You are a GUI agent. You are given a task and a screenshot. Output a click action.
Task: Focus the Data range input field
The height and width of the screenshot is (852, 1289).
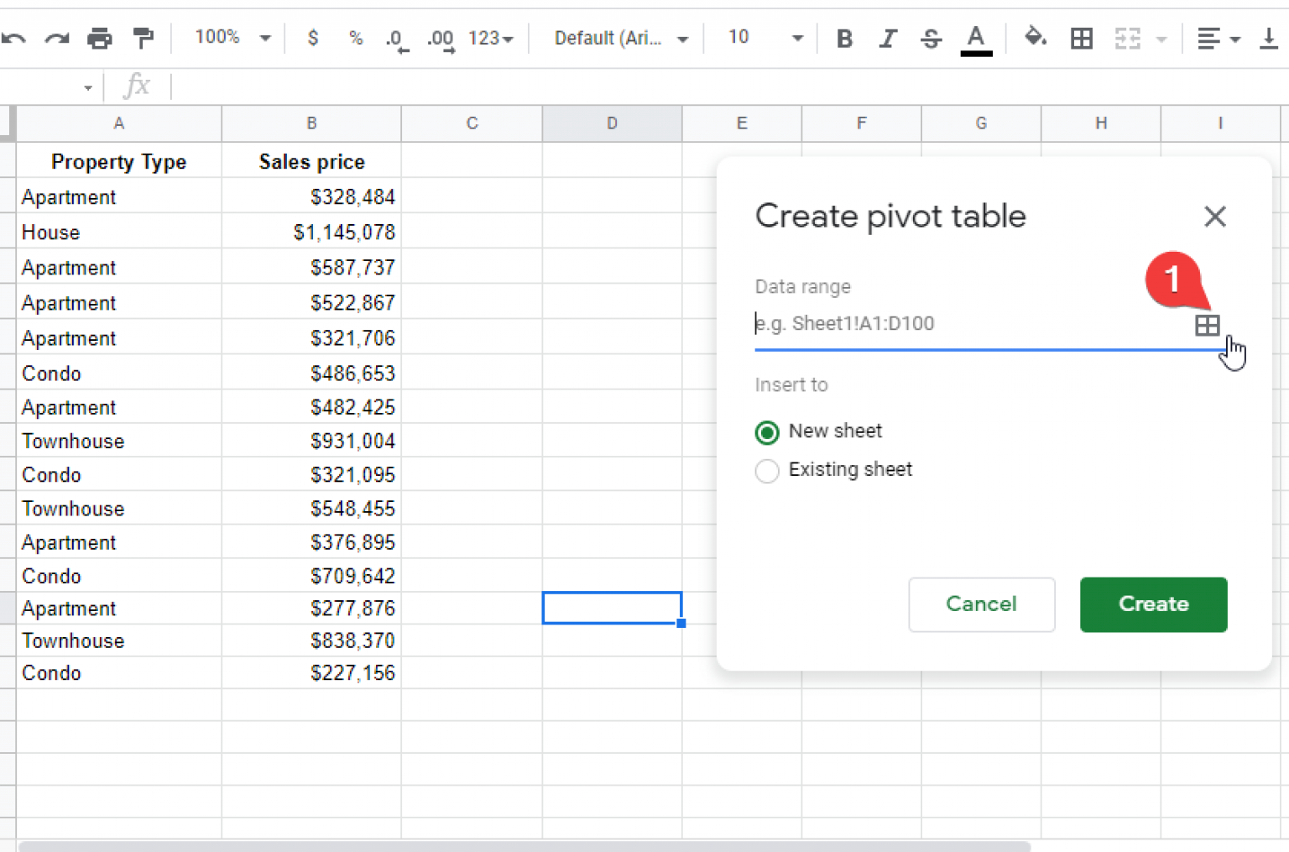[x=972, y=324]
